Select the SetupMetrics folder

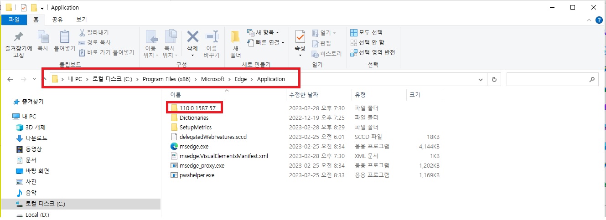(x=196, y=127)
